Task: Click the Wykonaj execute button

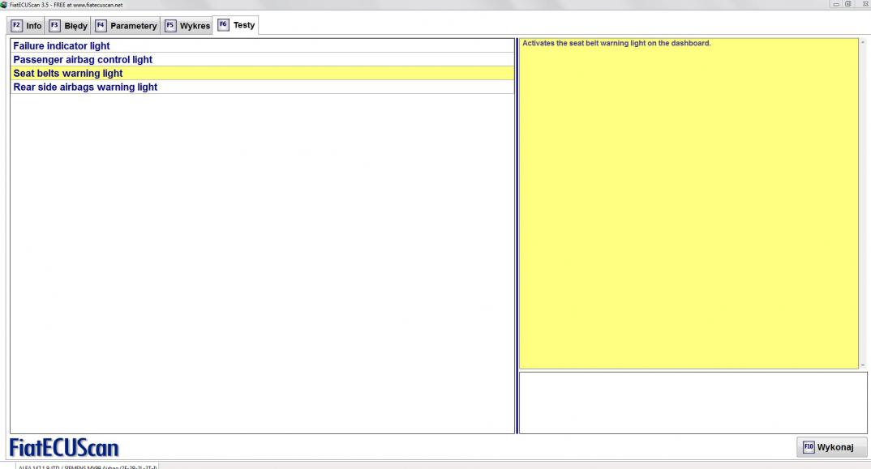Action: 831,447
